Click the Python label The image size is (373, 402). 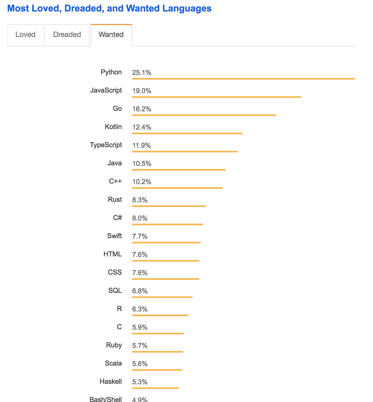pos(111,72)
